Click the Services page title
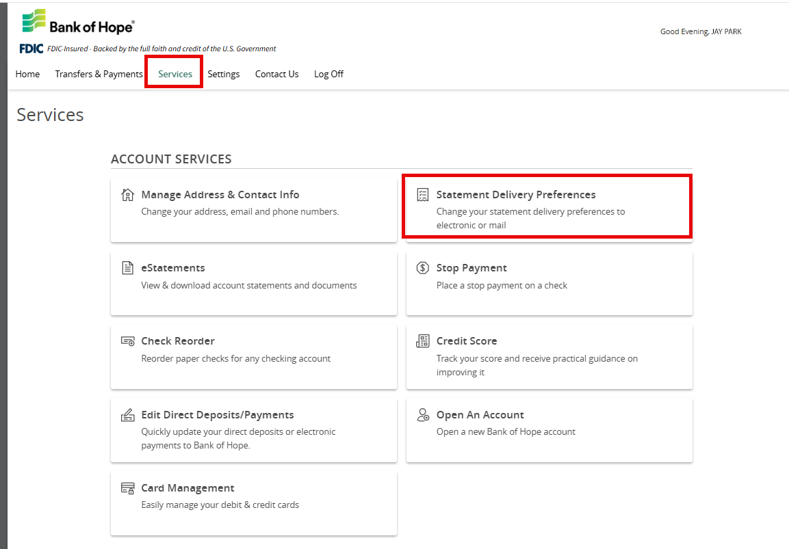This screenshot has width=789, height=549. (x=51, y=115)
